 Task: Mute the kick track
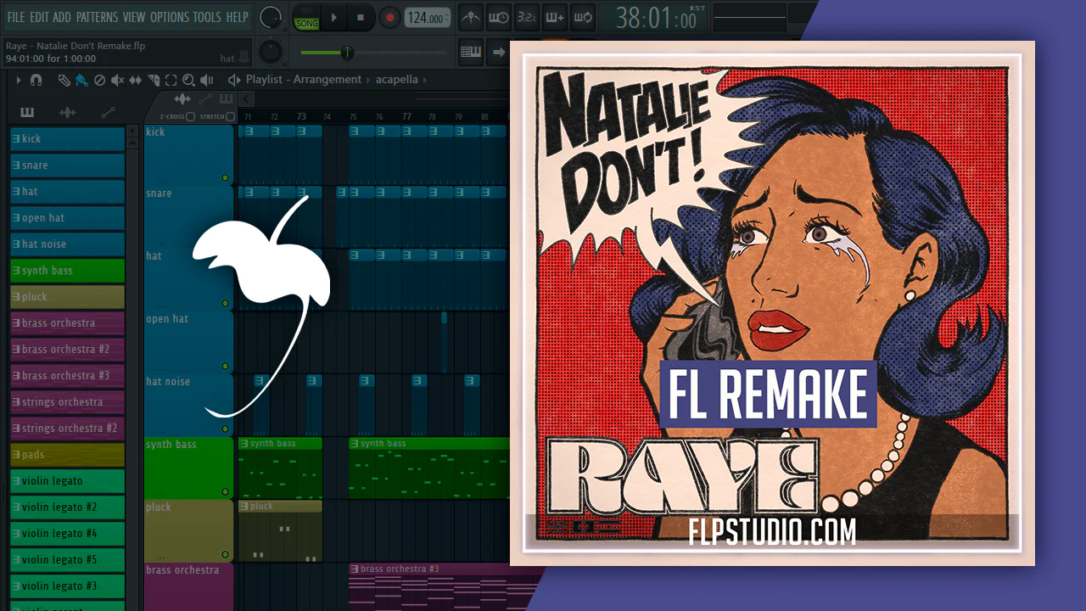[225, 178]
